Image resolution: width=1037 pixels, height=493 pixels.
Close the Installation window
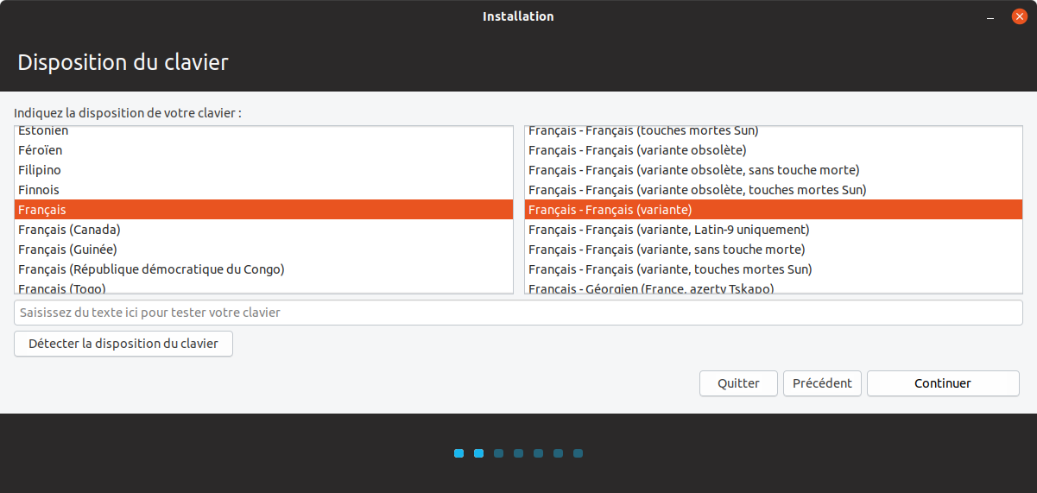point(1019,16)
